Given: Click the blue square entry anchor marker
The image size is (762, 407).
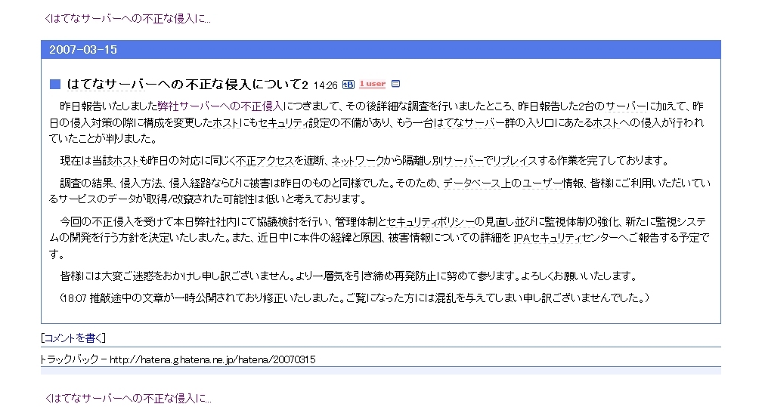Looking at the screenshot, I should point(55,85).
